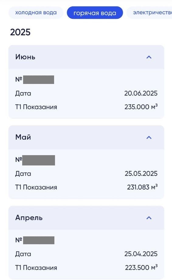The image size is (172, 280).
Task: Collapse the Июнь section chevron
Action: (x=149, y=57)
